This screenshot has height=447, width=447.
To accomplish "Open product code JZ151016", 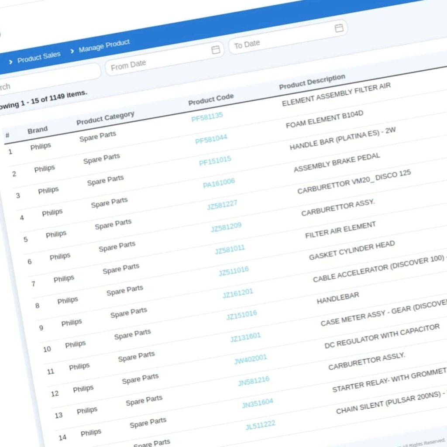I will click(242, 315).
